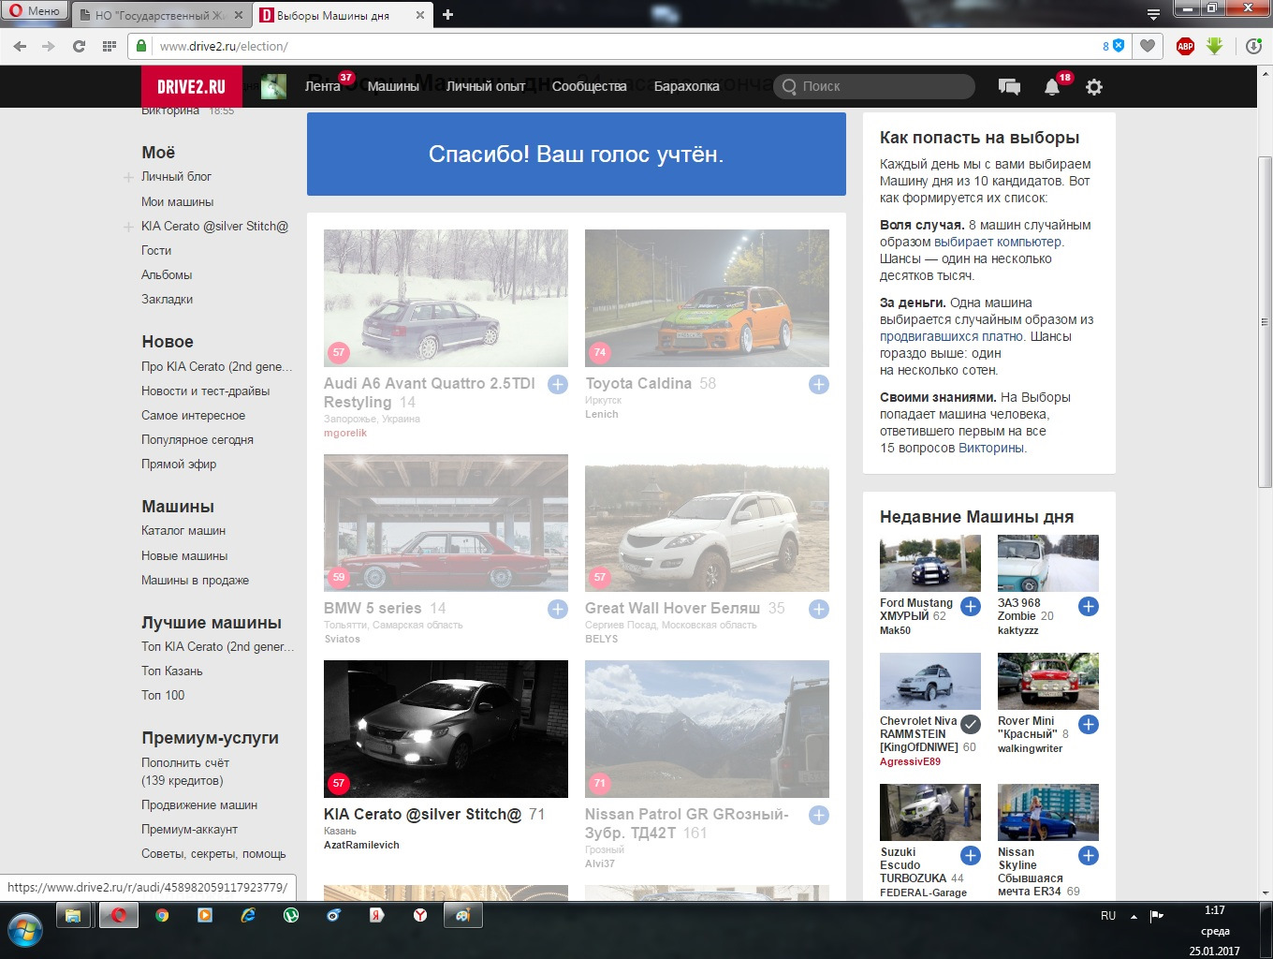Reload the current page
This screenshot has width=1273, height=959.
click(79, 46)
